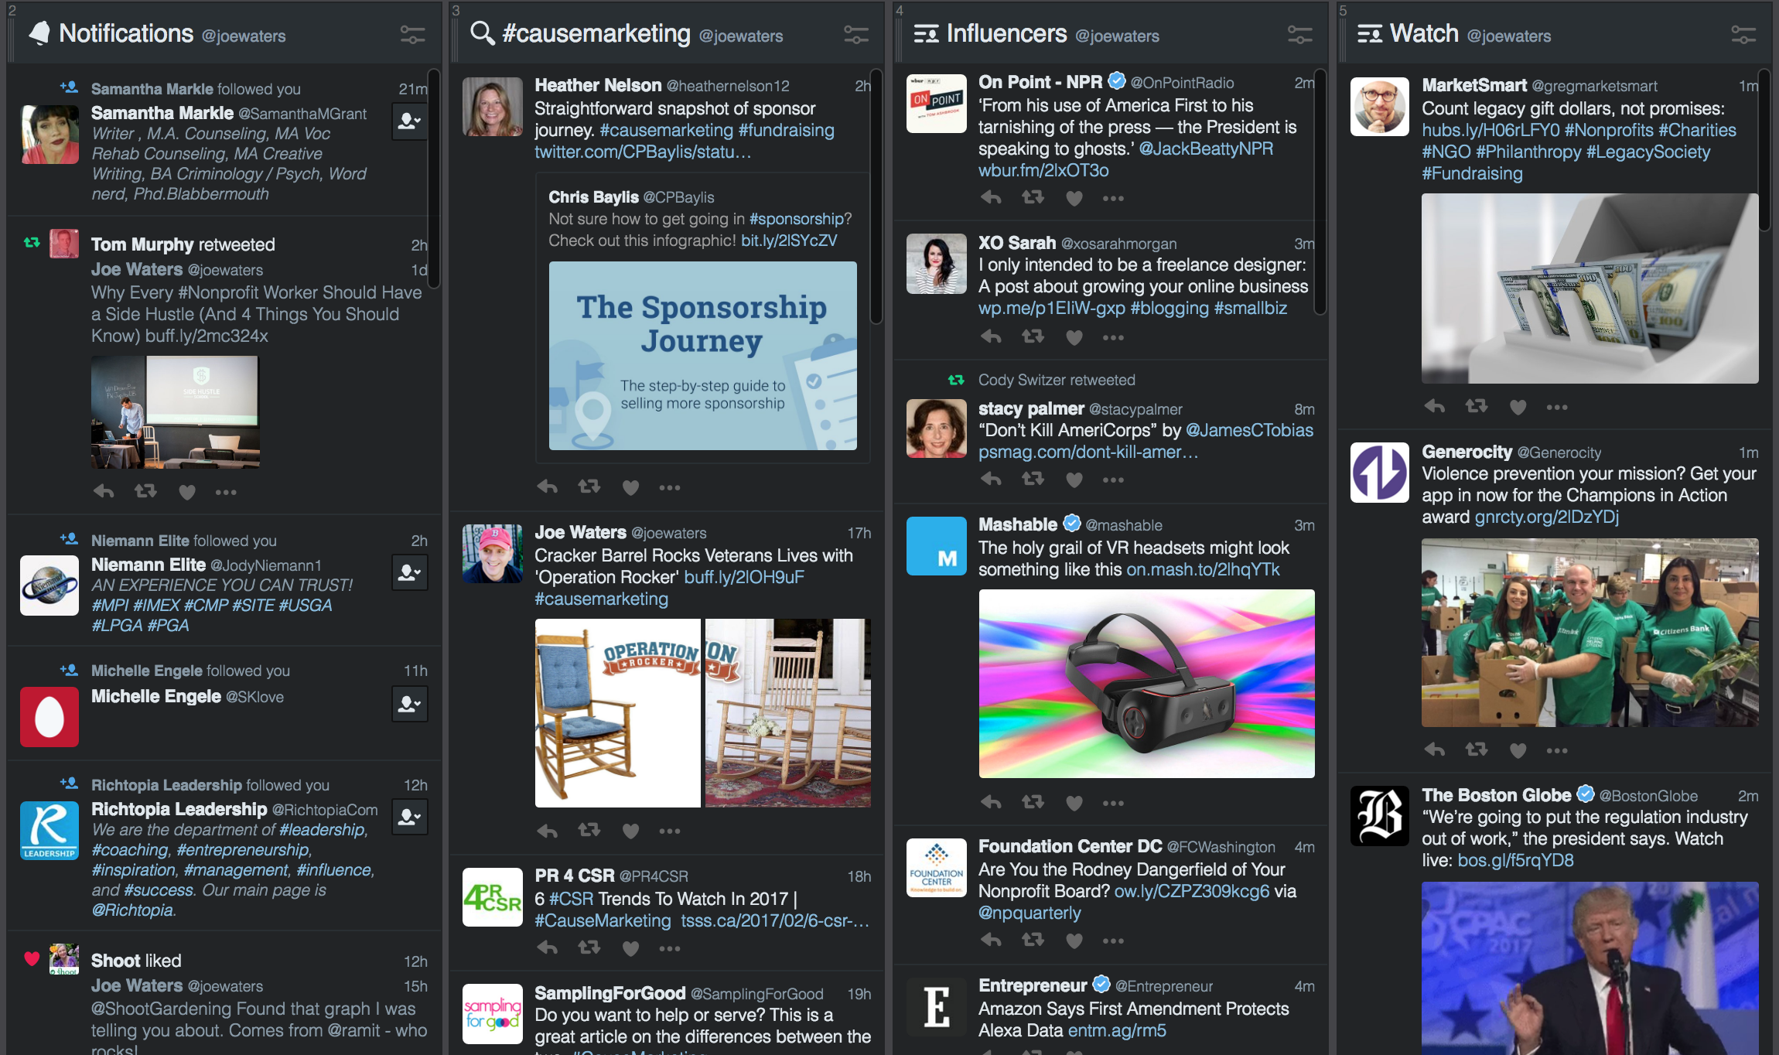Retweet the On Point - NPR tweet

[1033, 198]
